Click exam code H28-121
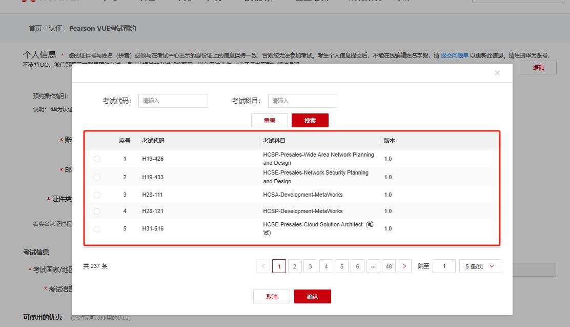The image size is (570, 327). pos(153,211)
